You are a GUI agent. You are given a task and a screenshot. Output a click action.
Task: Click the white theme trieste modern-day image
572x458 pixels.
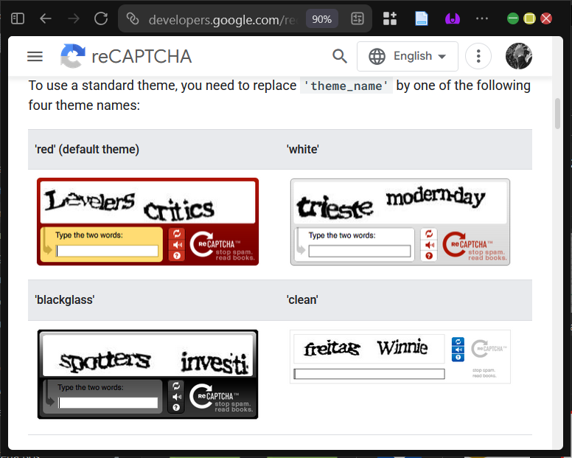(x=400, y=203)
